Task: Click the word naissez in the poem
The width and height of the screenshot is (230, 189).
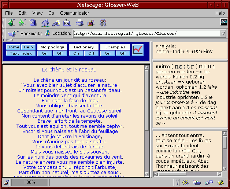Action: (x=65, y=152)
